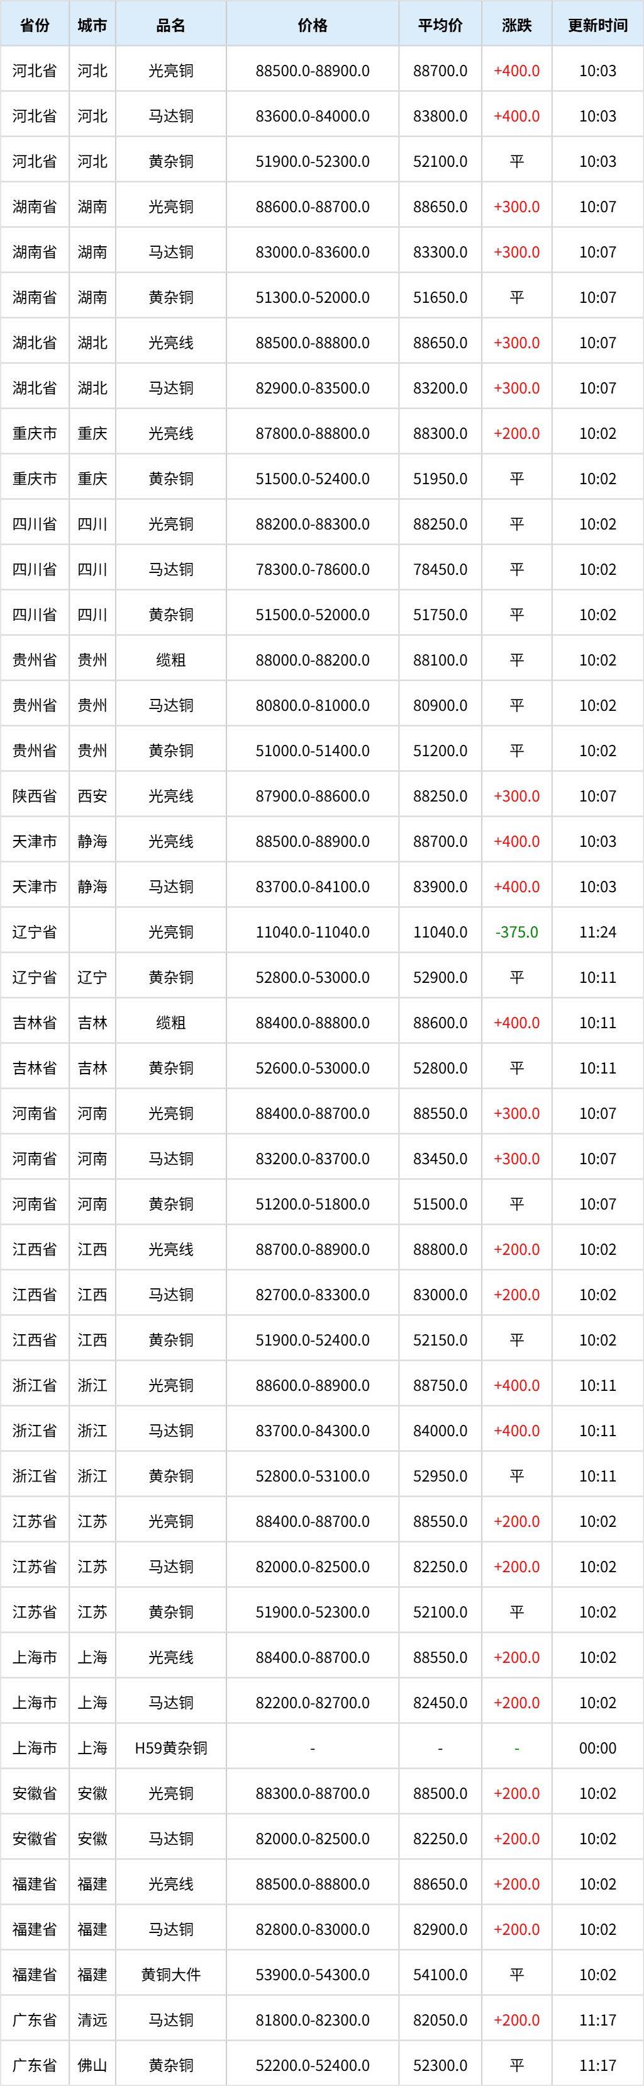Screen dimensions: 644x2086
Task: Select the 佛山 city cell
Action: click(x=92, y=2066)
